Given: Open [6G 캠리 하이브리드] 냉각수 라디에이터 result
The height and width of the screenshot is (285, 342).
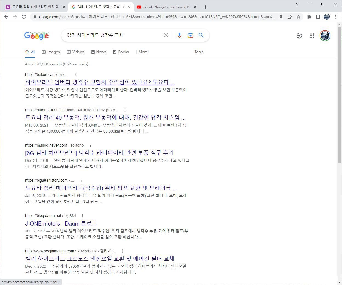Looking at the screenshot, I should point(99,153).
